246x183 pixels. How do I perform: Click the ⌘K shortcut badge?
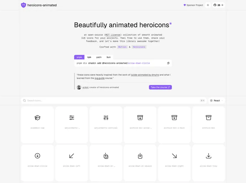tap(202, 100)
